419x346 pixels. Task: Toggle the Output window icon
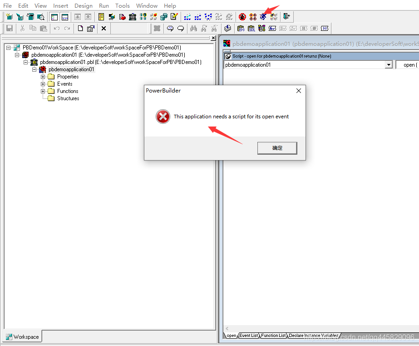[64, 17]
